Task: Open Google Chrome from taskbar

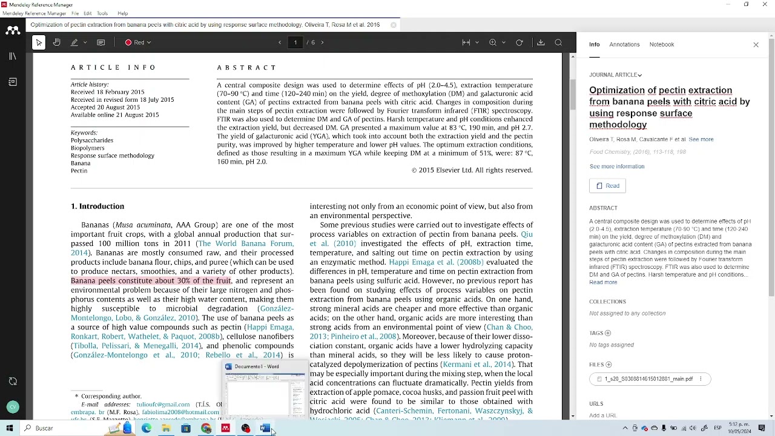Action: point(206,428)
